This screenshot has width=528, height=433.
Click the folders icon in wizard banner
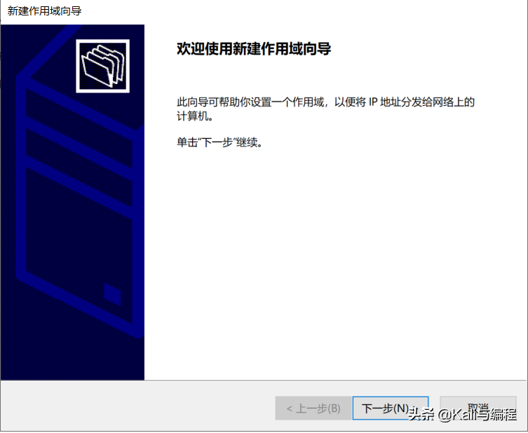102,66
